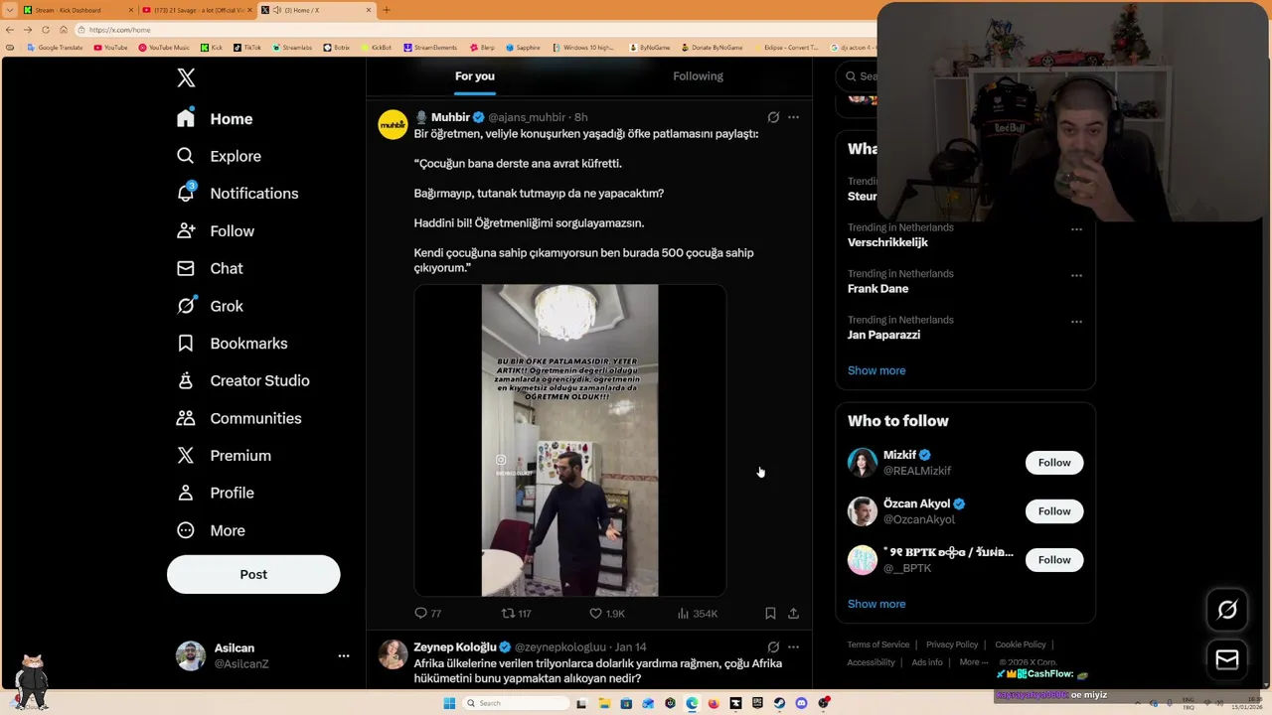Screen dimensions: 1272x715
Task: Open more options on Zeynep Koloğlu post
Action: 793,647
